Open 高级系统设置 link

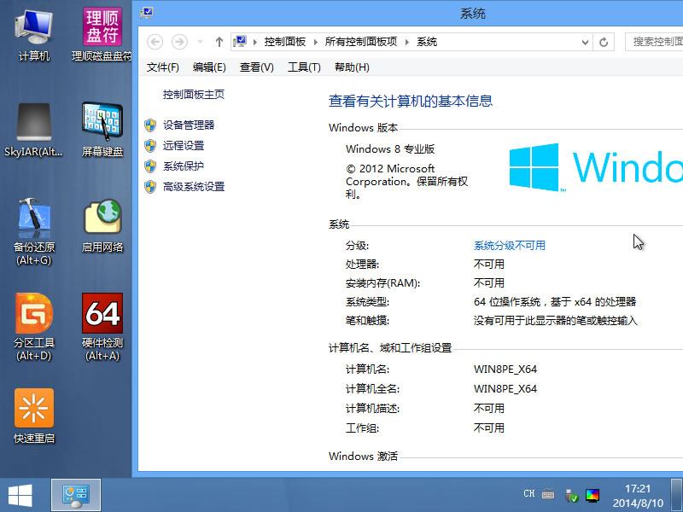(194, 187)
